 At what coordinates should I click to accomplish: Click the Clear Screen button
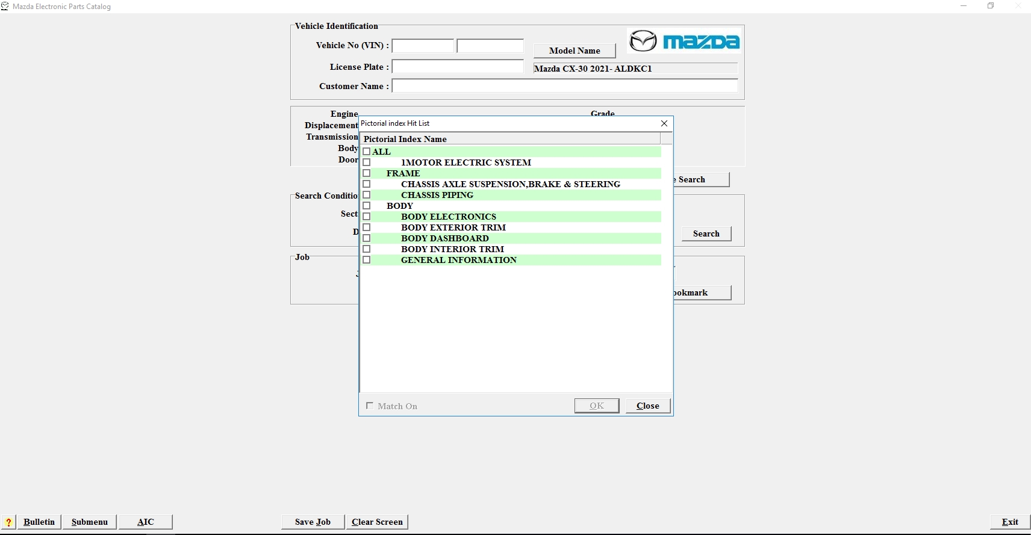tap(377, 522)
